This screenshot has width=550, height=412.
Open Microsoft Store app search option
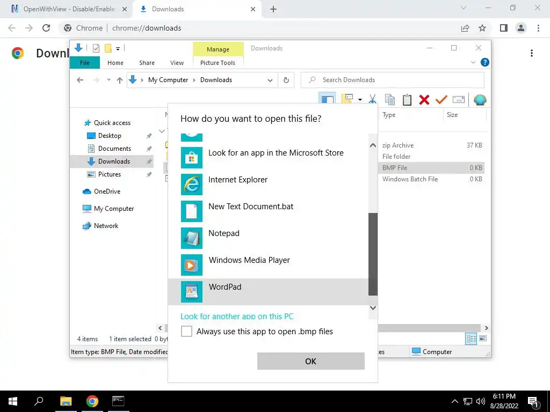pos(269,157)
